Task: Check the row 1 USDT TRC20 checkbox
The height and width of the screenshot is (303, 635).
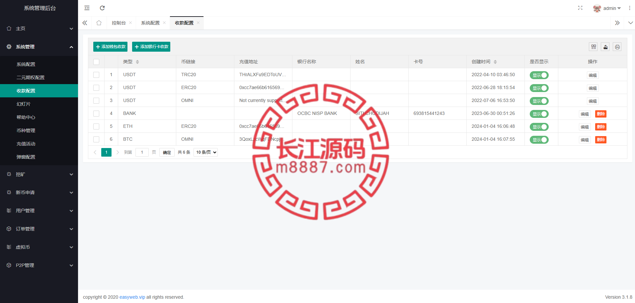Action: coord(96,75)
